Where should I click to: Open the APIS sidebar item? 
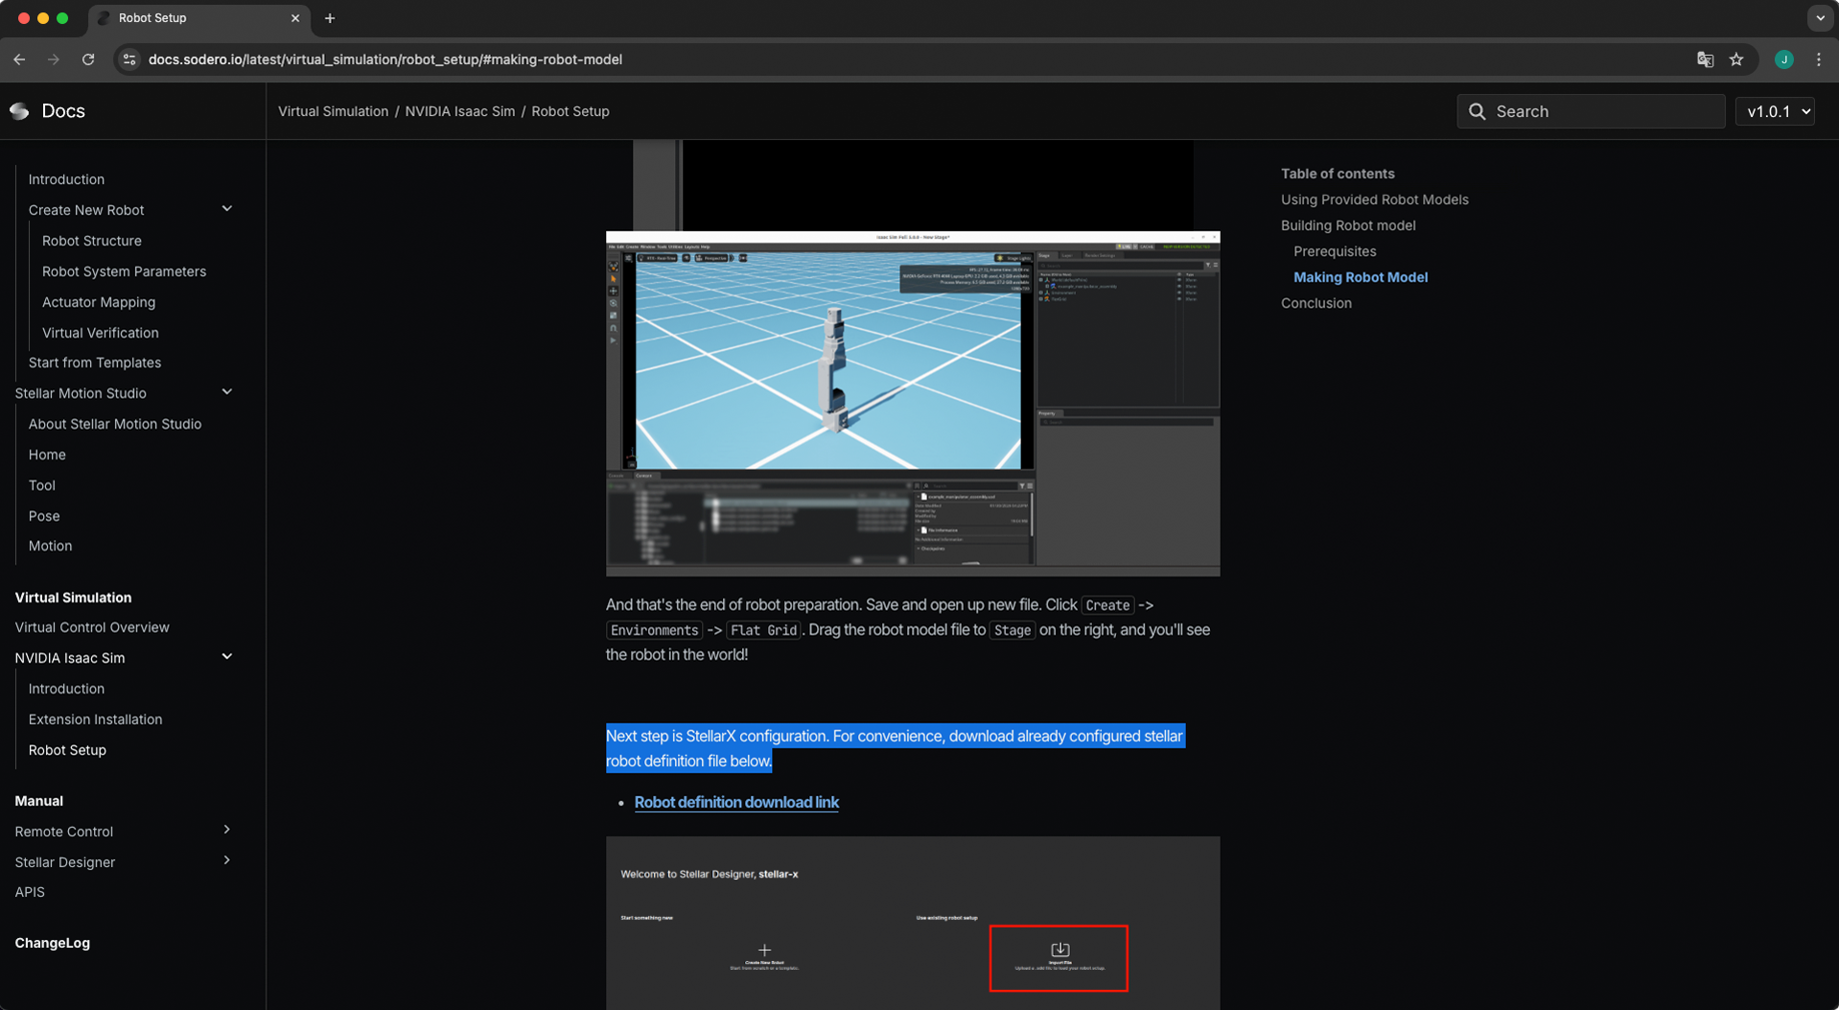30,892
